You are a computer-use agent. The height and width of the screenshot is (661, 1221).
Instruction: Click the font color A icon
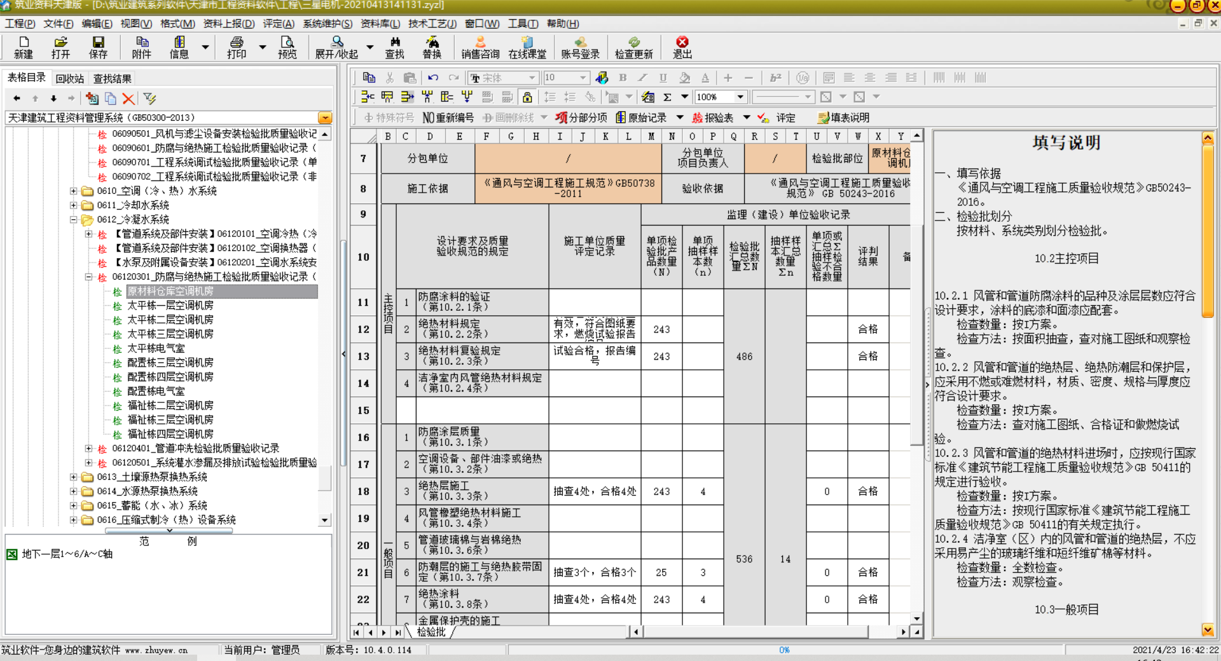(x=705, y=78)
